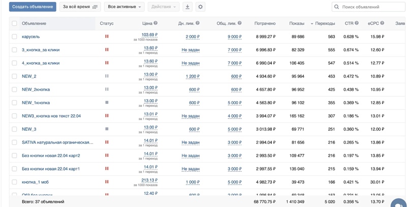Click the download statistics icon
Viewport: 410px width, 207px height.
click(187, 7)
